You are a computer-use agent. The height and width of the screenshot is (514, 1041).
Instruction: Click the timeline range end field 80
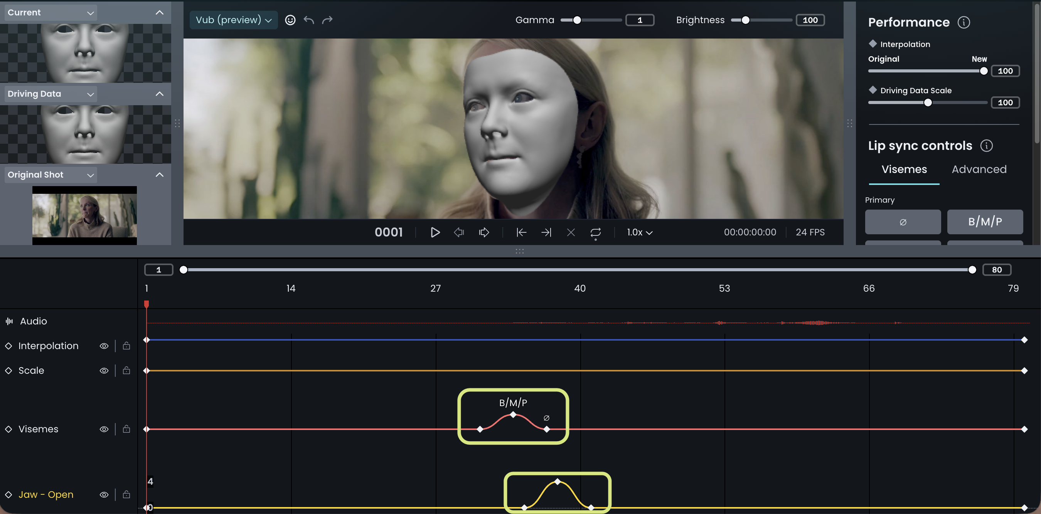(997, 270)
